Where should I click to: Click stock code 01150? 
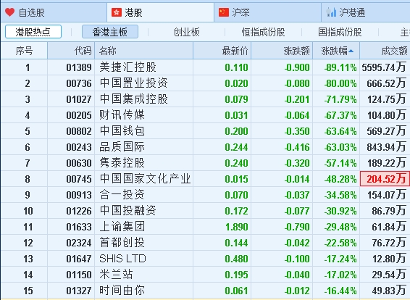tap(79, 275)
